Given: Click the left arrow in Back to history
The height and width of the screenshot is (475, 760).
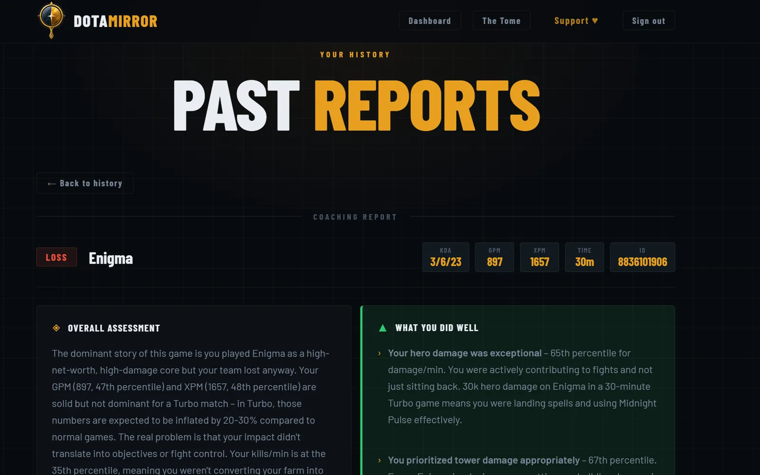Looking at the screenshot, I should (x=52, y=184).
